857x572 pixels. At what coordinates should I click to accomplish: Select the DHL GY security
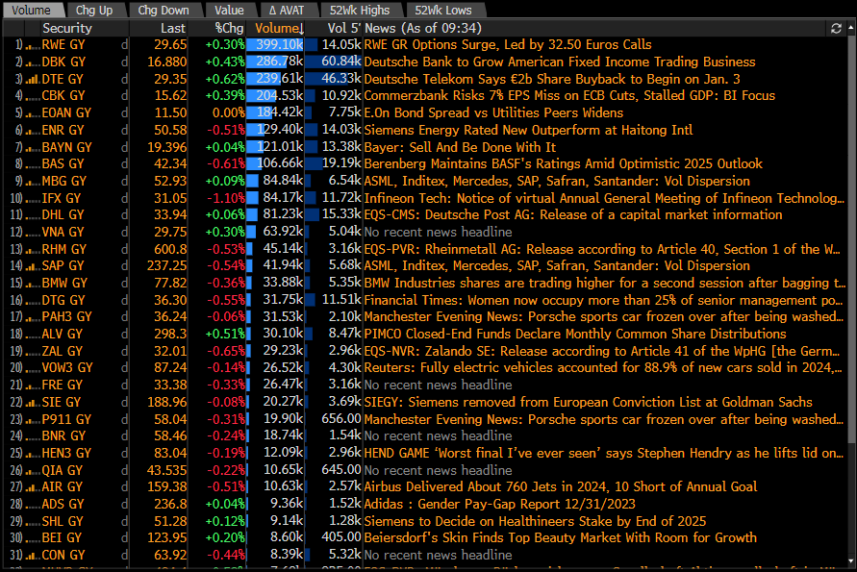click(x=63, y=214)
